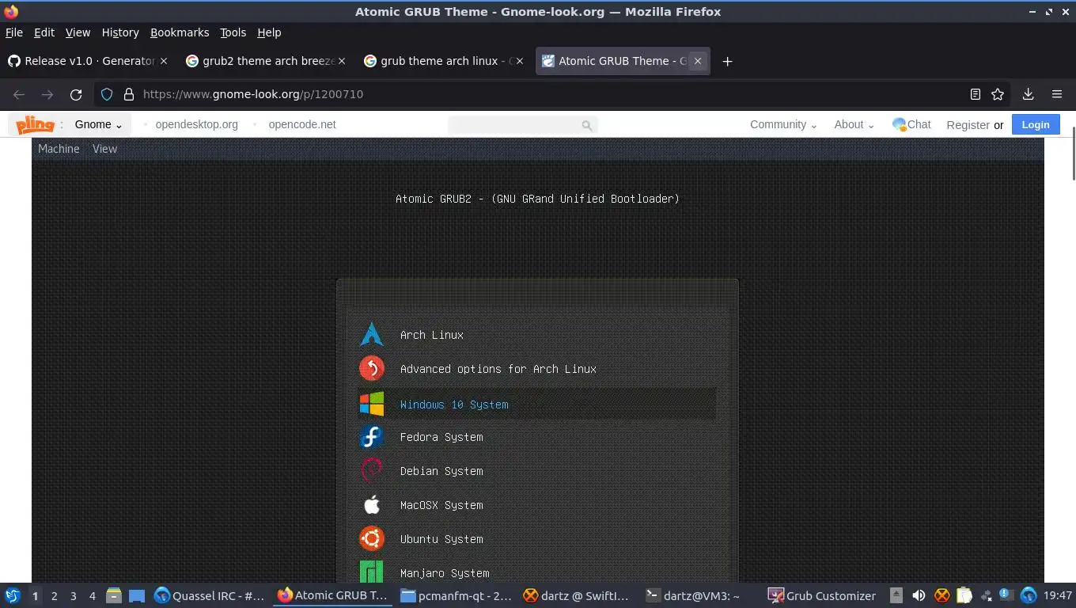This screenshot has height=608, width=1076.
Task: Click Machine in the preview image menu
Action: (59, 149)
